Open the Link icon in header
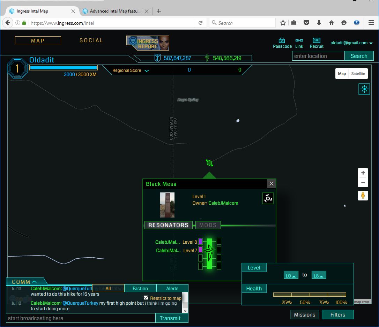This screenshot has width=379, height=327. point(299,40)
